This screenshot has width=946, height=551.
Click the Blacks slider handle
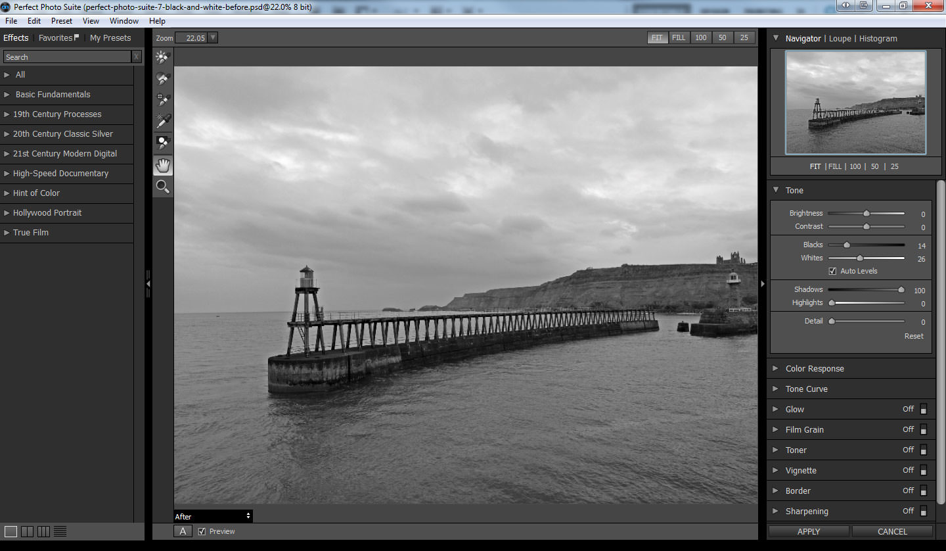tap(847, 245)
